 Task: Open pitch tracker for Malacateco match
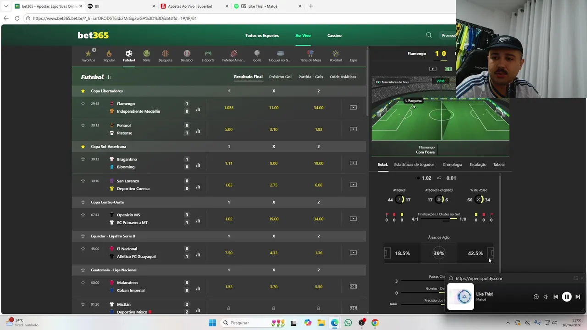tap(353, 286)
